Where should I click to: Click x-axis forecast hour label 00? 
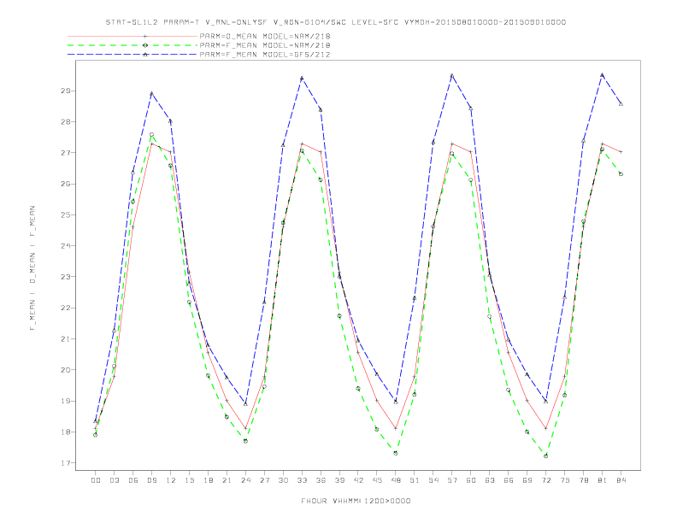(96, 480)
